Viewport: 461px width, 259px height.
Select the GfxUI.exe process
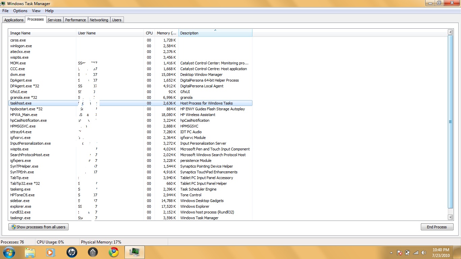tap(130, 92)
